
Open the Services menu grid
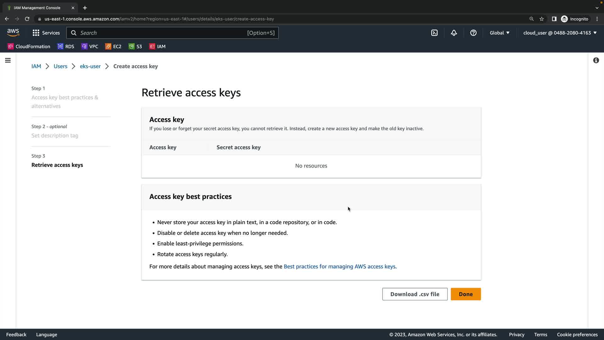coord(46,33)
